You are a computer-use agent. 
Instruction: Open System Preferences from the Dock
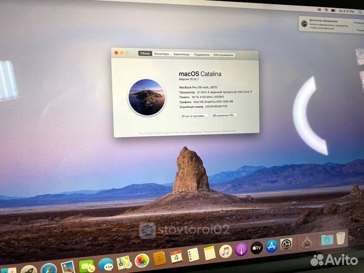pos(286,244)
